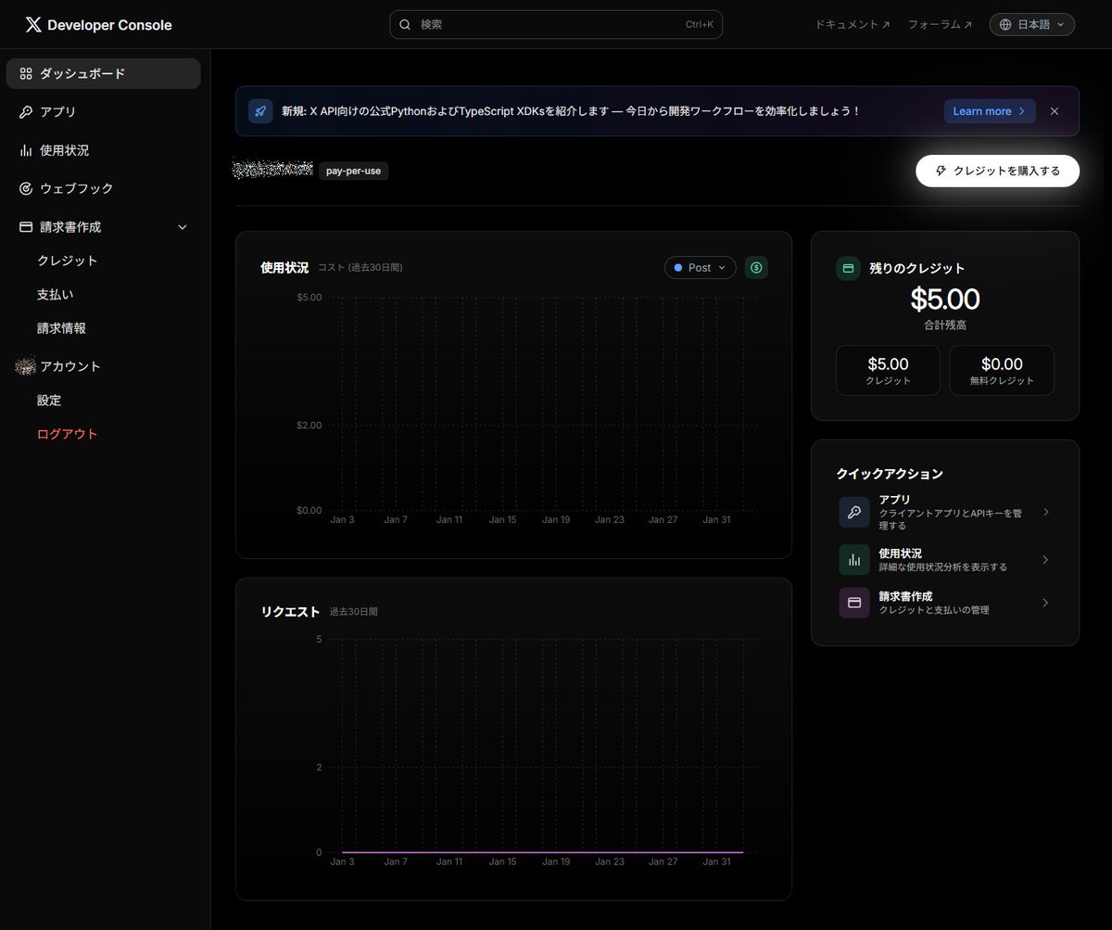Select ダッシュボード in the sidebar
The height and width of the screenshot is (930, 1112).
104,74
